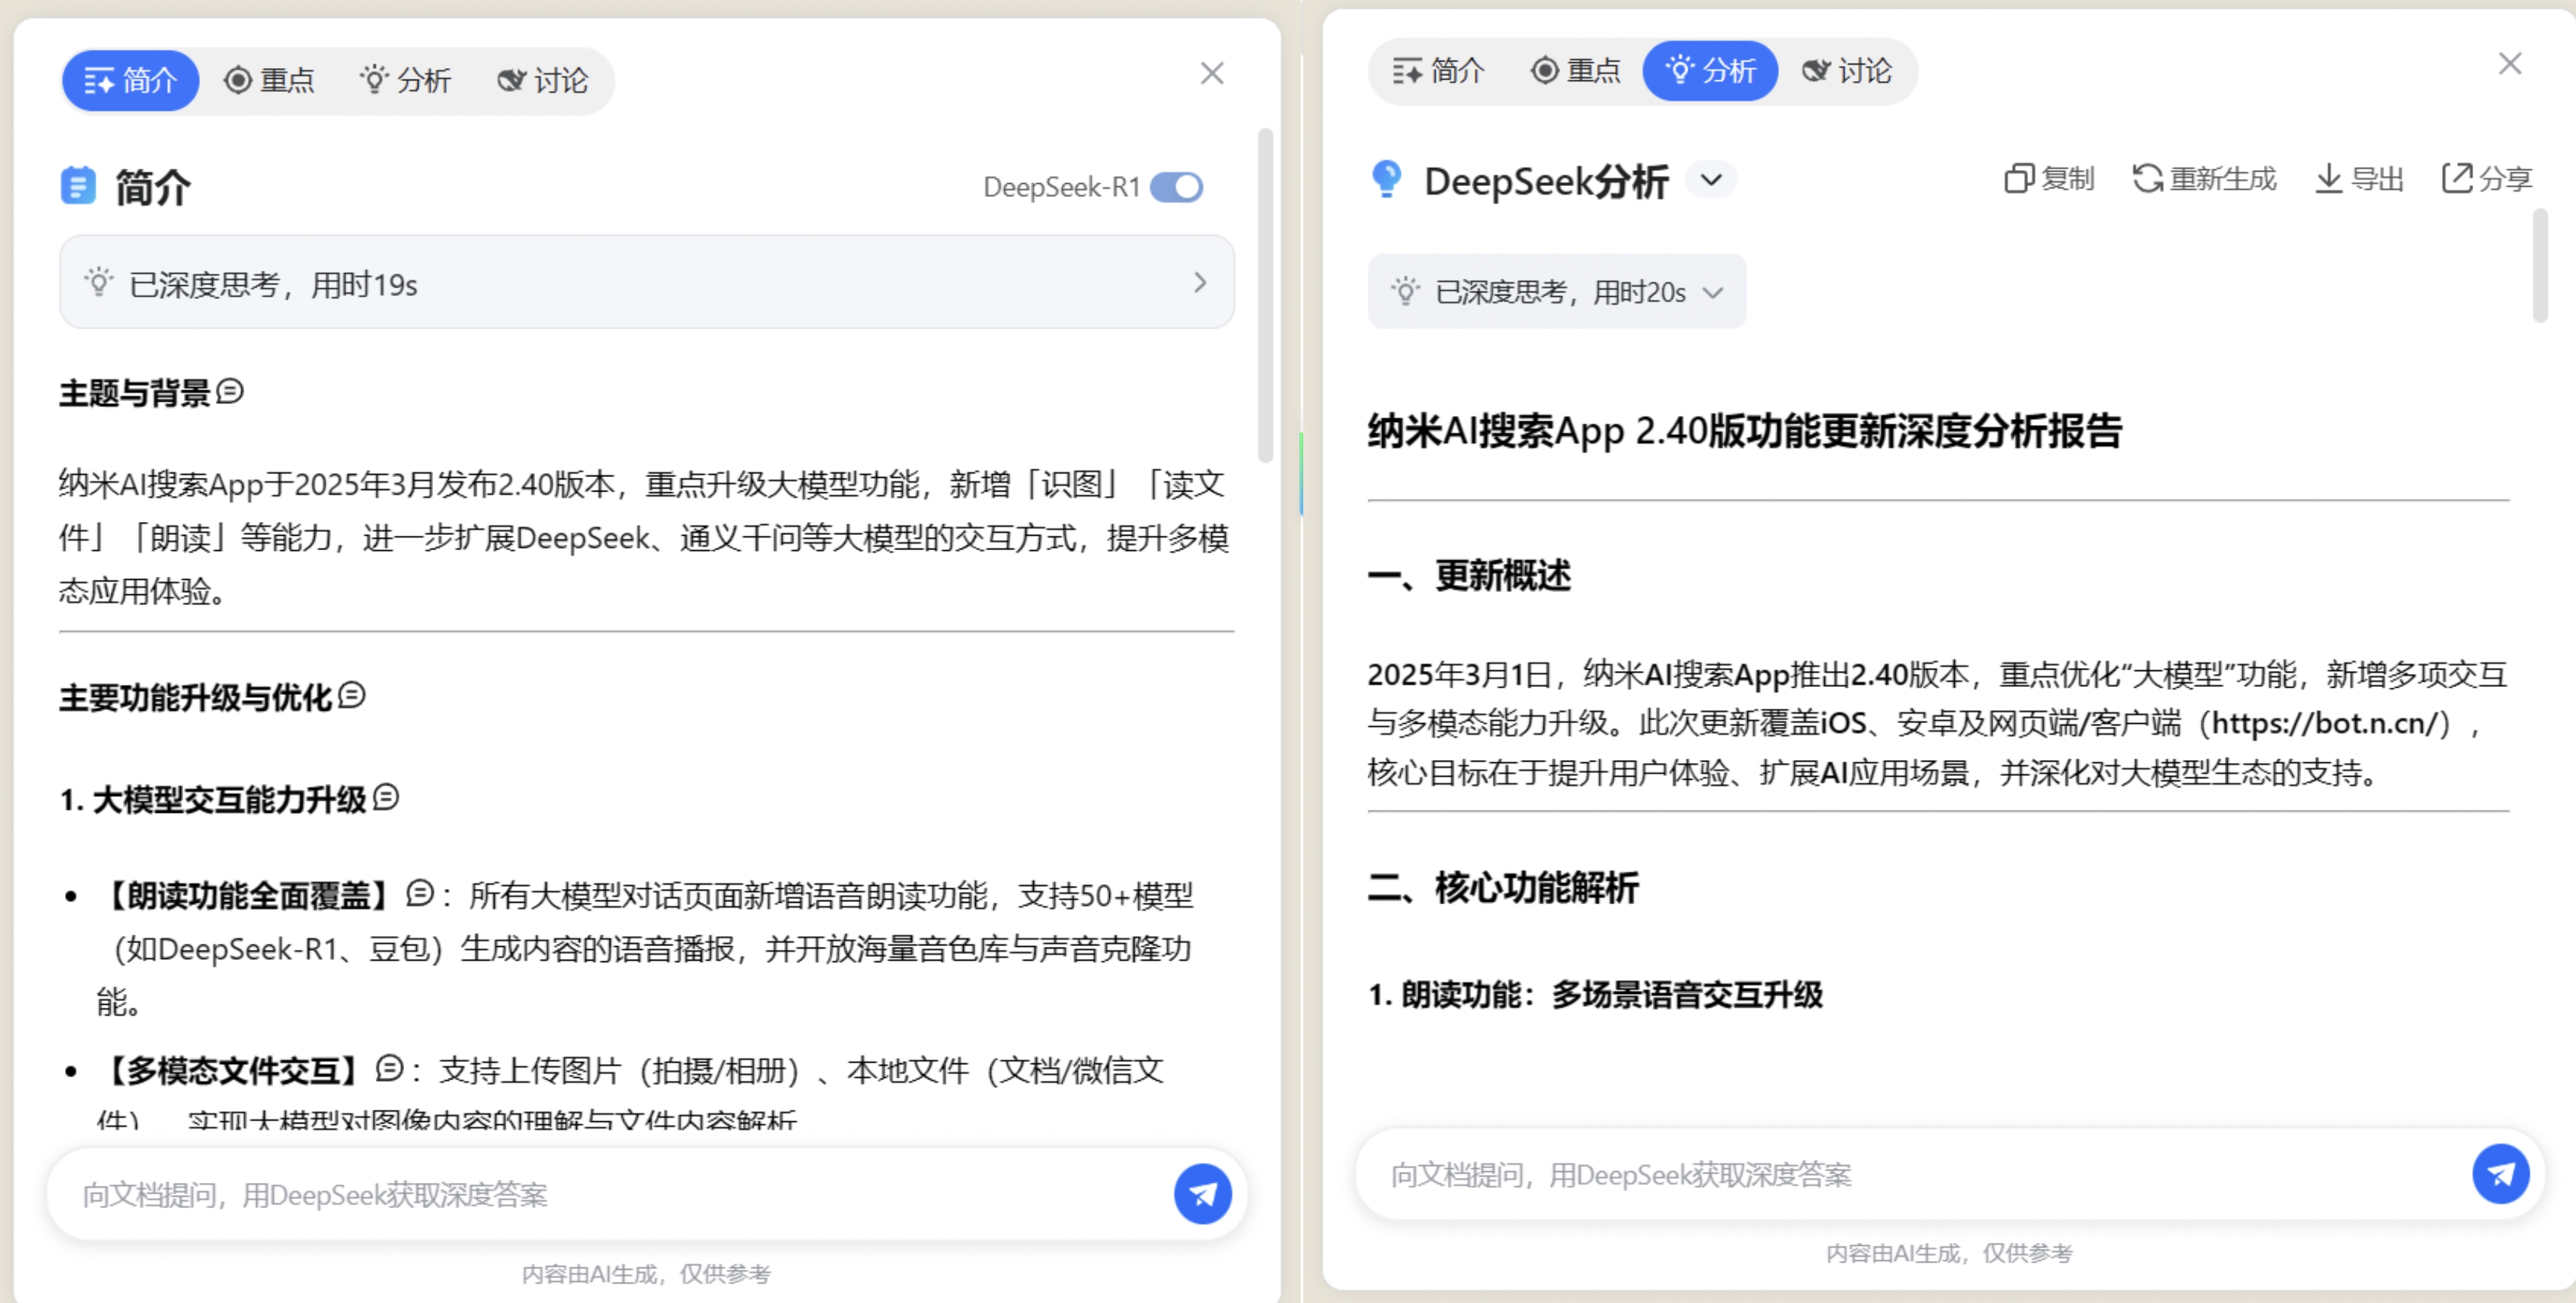Click 纳米AI搜索App 2.40版 report title
The width and height of the screenshot is (2576, 1303).
pyautogui.click(x=1745, y=431)
